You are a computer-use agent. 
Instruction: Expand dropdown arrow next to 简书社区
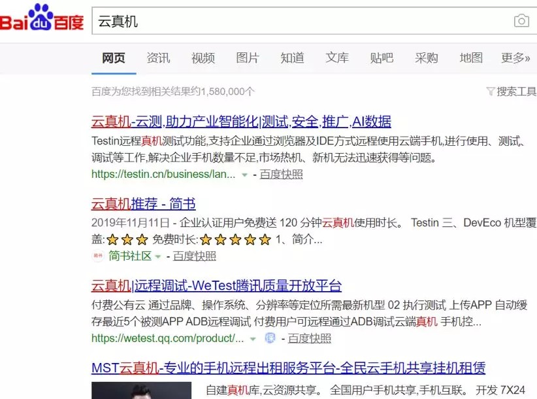[158, 256]
